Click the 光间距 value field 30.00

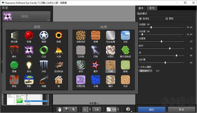point(189,27)
